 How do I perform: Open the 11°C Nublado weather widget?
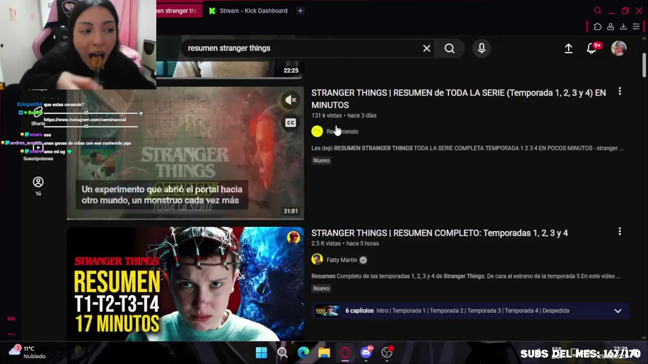(28, 352)
